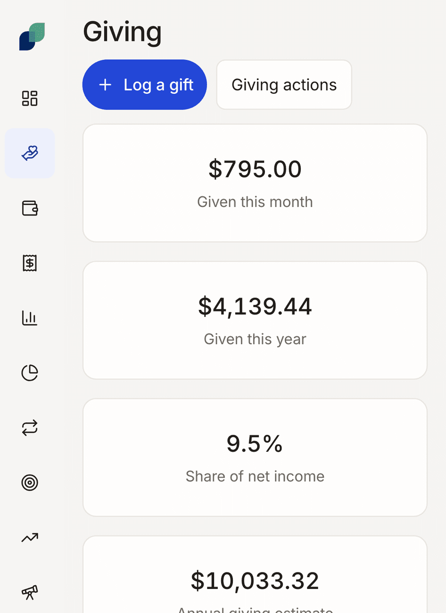Open the target goals icon in sidebar
This screenshot has width=446, height=613.
point(30,482)
